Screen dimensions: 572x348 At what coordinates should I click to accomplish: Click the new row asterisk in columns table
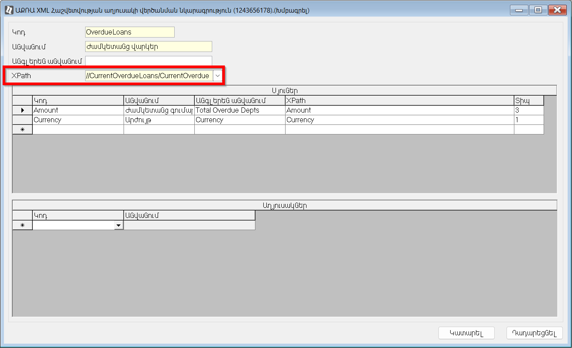(x=22, y=130)
